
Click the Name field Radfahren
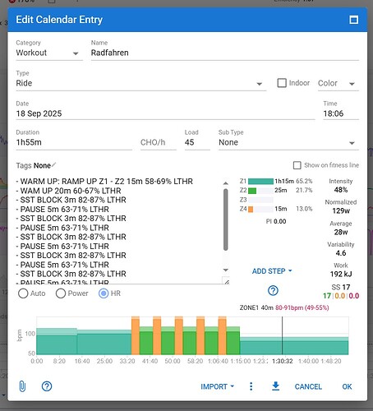225,53
